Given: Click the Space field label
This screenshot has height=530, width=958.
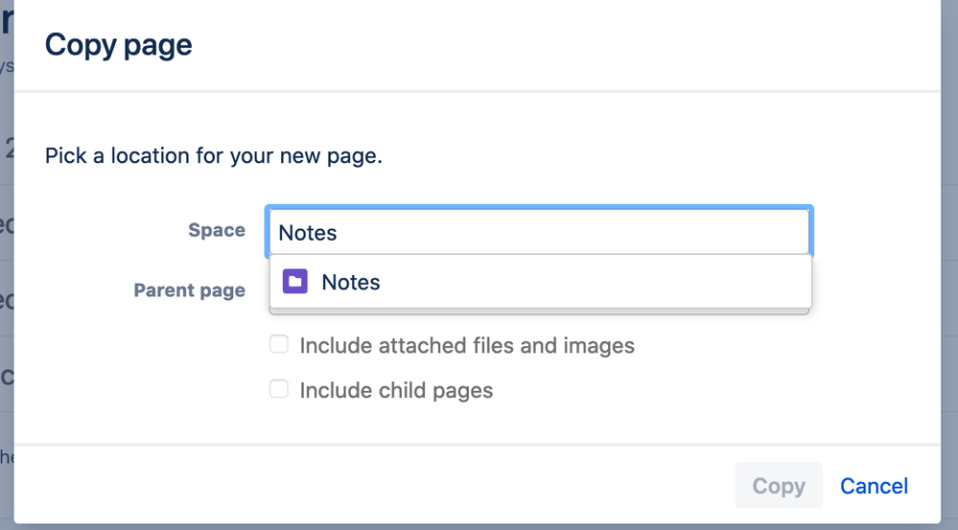Looking at the screenshot, I should click(217, 230).
